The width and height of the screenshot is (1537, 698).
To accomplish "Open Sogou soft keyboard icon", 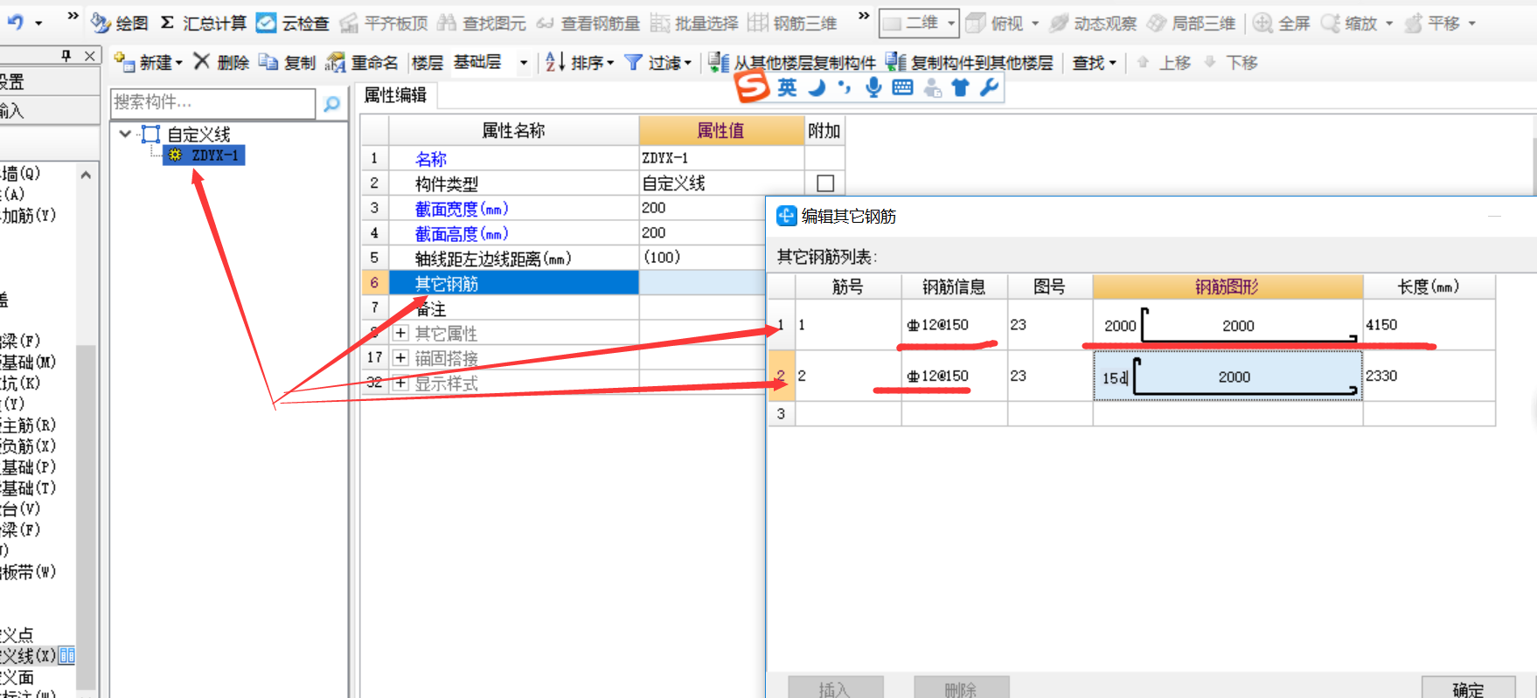I will point(902,87).
